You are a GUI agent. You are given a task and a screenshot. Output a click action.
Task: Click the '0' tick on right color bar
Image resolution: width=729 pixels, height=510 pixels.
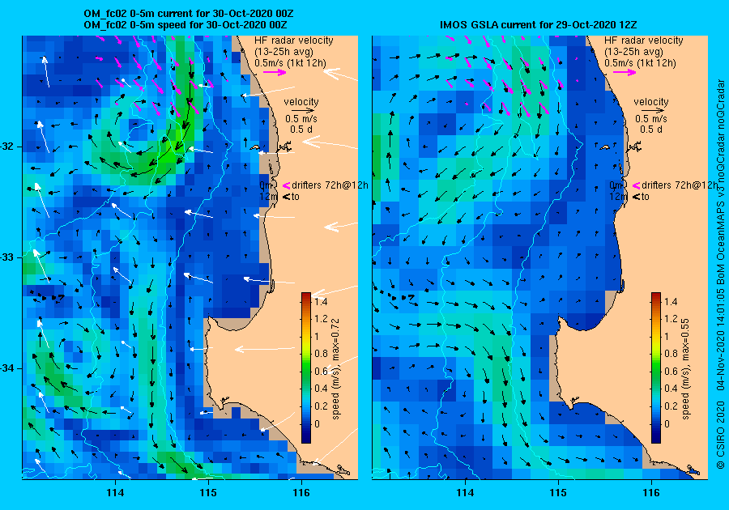click(x=667, y=423)
